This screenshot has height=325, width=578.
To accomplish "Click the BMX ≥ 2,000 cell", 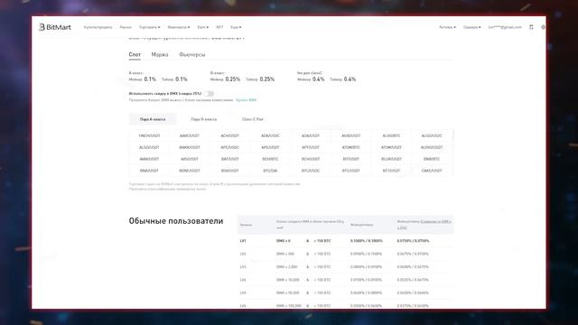I will click(x=287, y=267).
